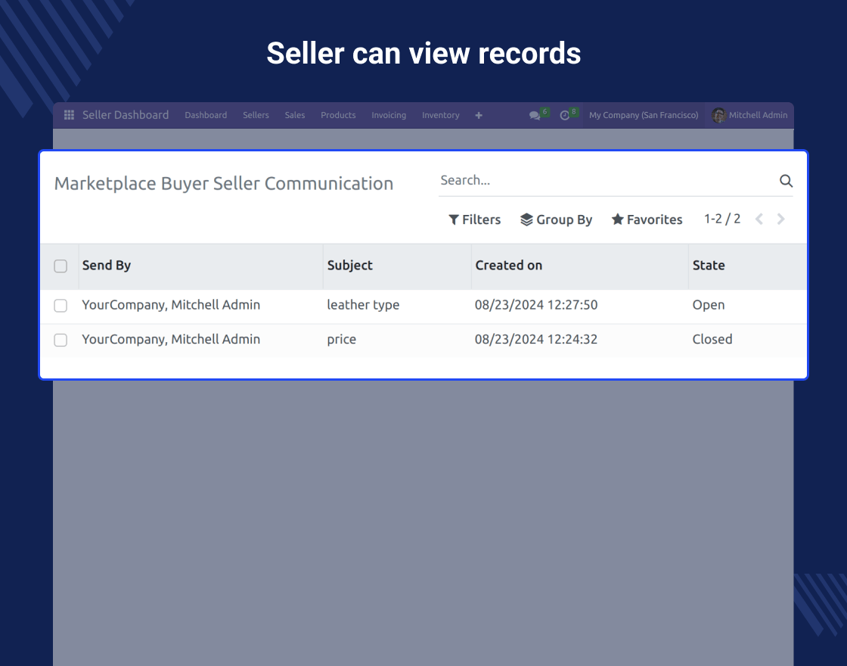Viewport: 847px width, 666px height.
Task: Sort by Send By column header
Action: click(x=200, y=266)
